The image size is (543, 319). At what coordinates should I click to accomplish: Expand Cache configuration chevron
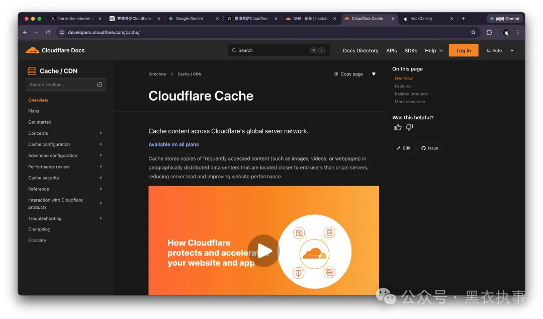click(101, 144)
